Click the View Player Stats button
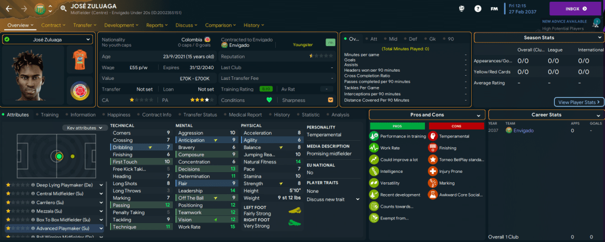The width and height of the screenshot is (605, 242). point(578,102)
